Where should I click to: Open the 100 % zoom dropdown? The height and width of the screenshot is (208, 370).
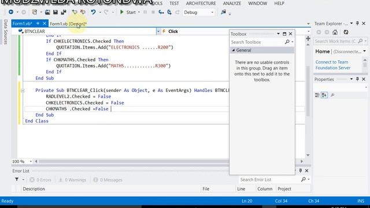pos(31,161)
